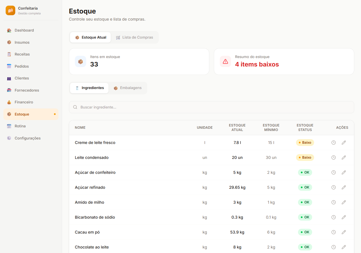Edit the Cacau em pó stock entry
361x253 pixels.
(343, 232)
